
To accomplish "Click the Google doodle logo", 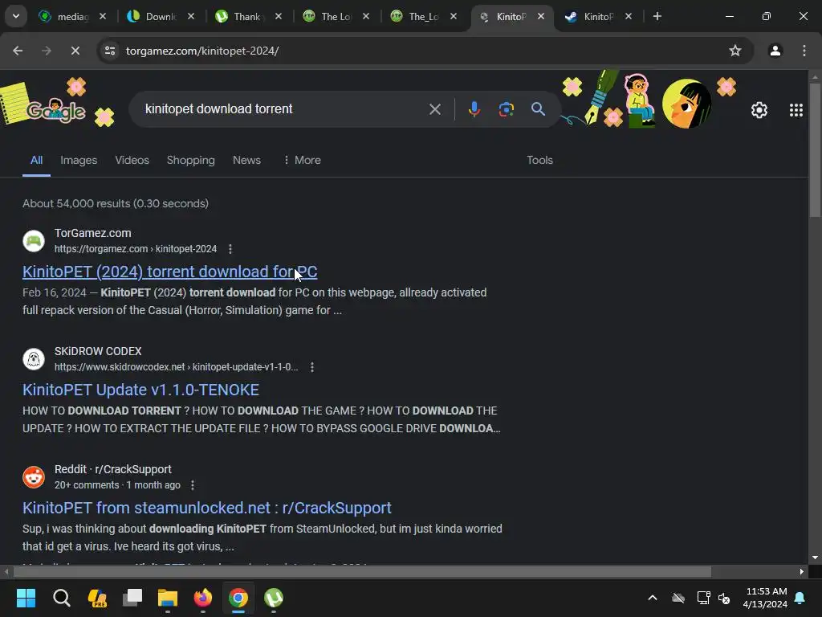I will click(55, 108).
